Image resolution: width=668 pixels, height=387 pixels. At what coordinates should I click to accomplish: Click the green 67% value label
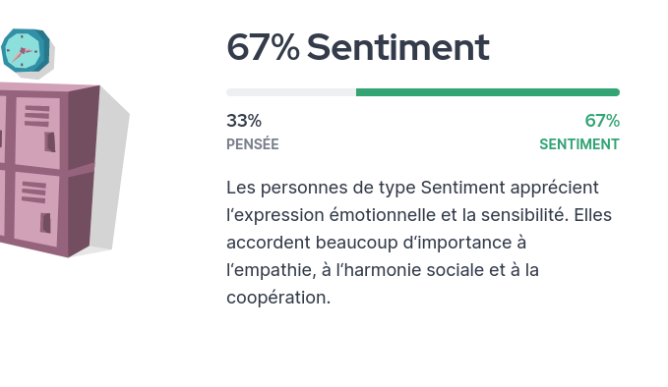coord(602,121)
